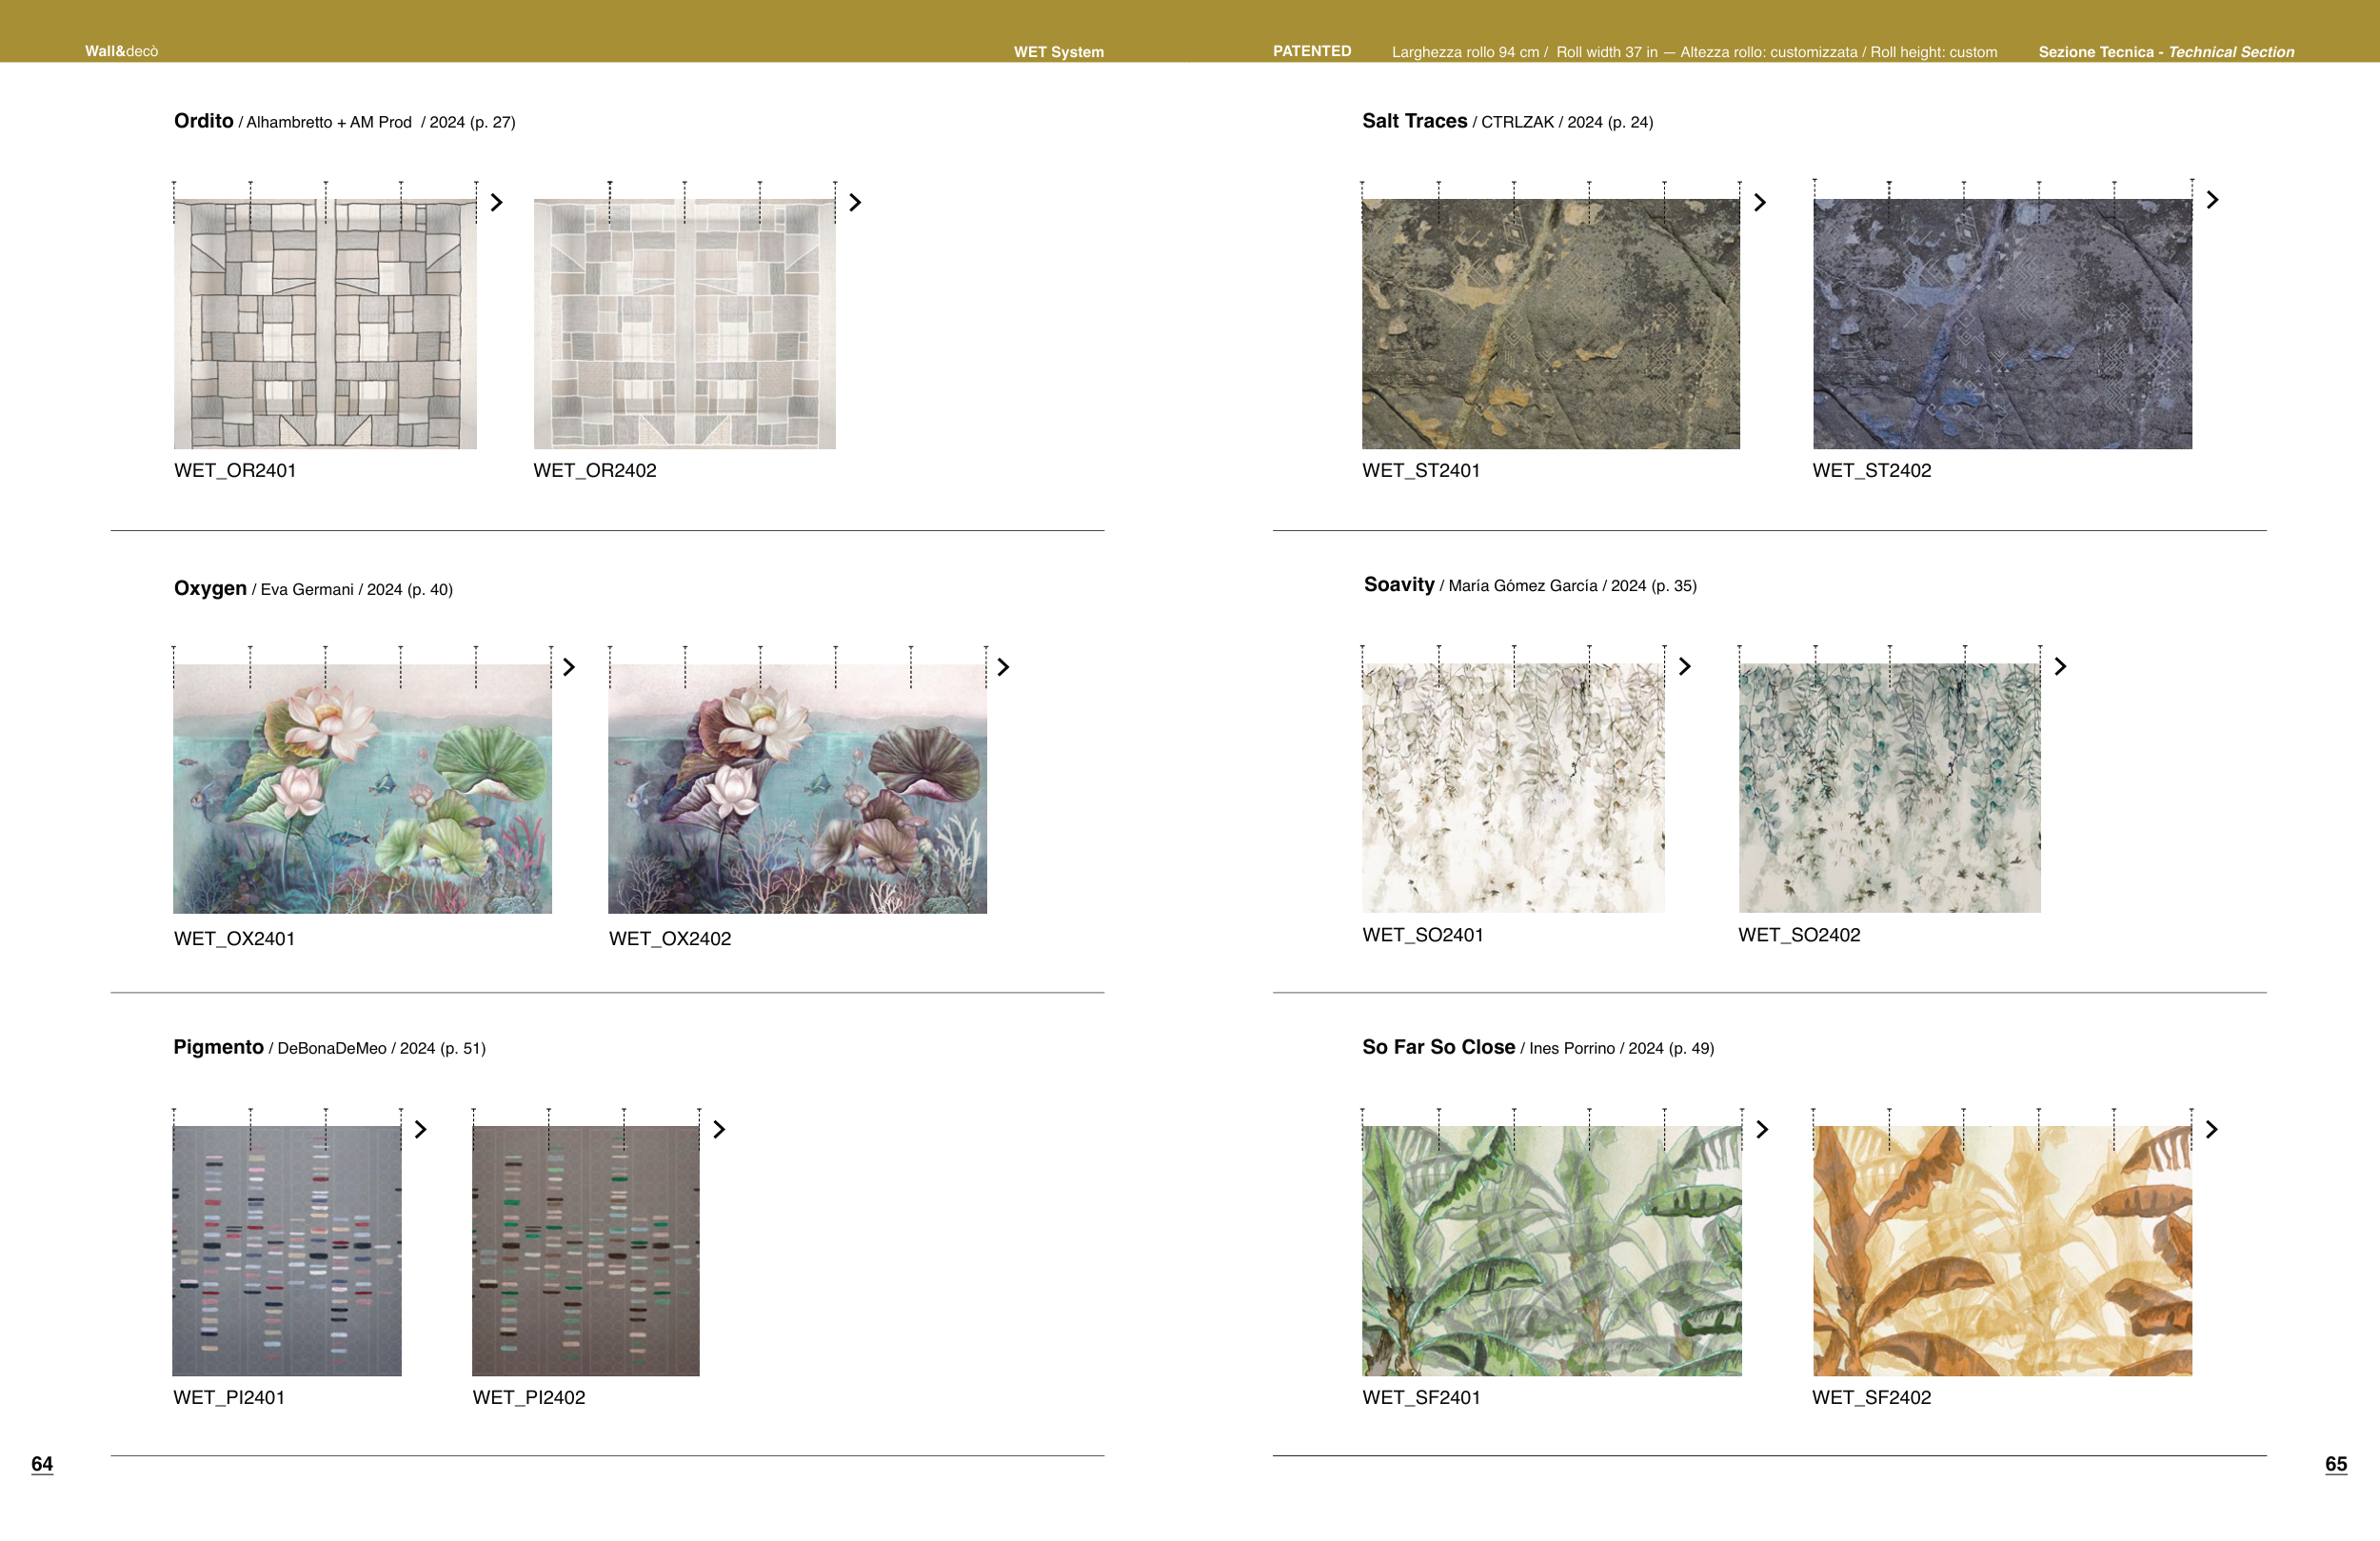This screenshot has height=1541, width=2380.
Task: Click the arrow beside WET_PI2402 swatch
Action: coord(719,1129)
